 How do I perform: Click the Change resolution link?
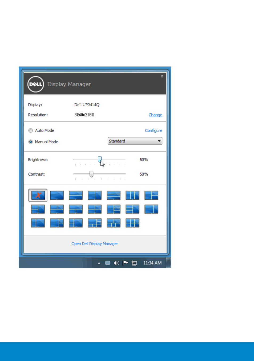point(155,115)
